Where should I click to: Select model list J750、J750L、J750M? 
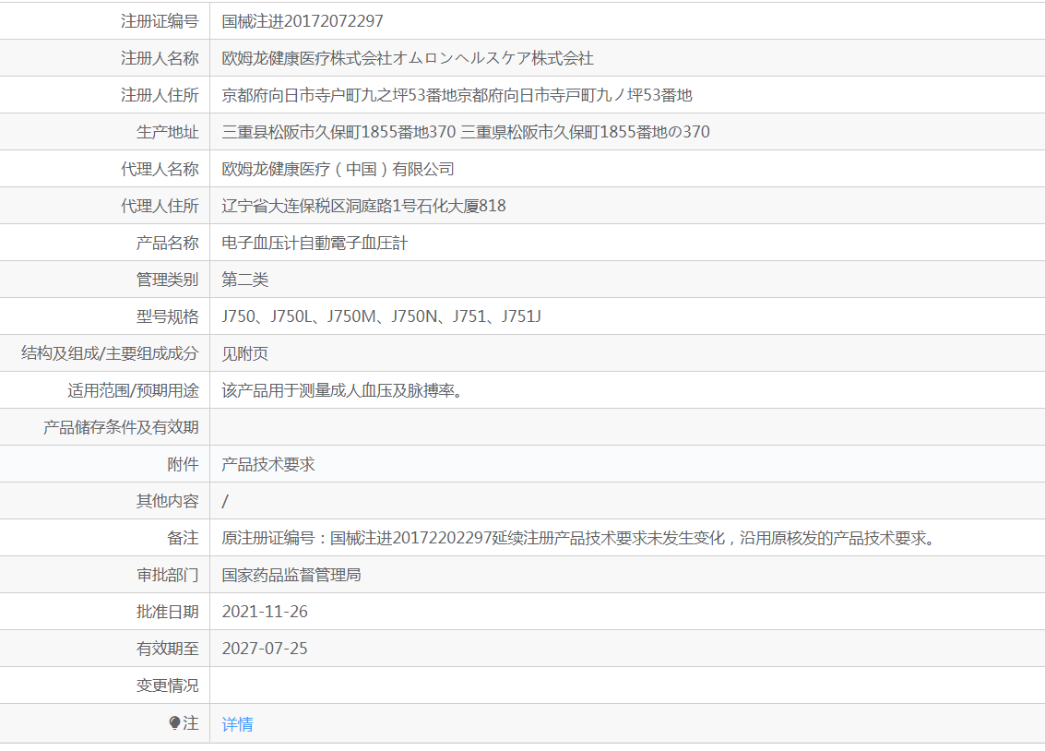[x=299, y=316]
